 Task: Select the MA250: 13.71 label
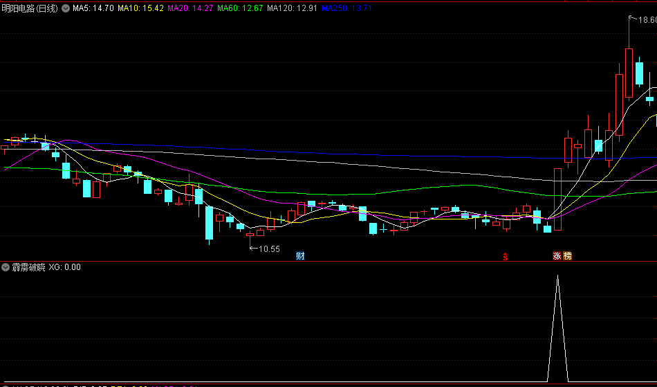tap(347, 8)
